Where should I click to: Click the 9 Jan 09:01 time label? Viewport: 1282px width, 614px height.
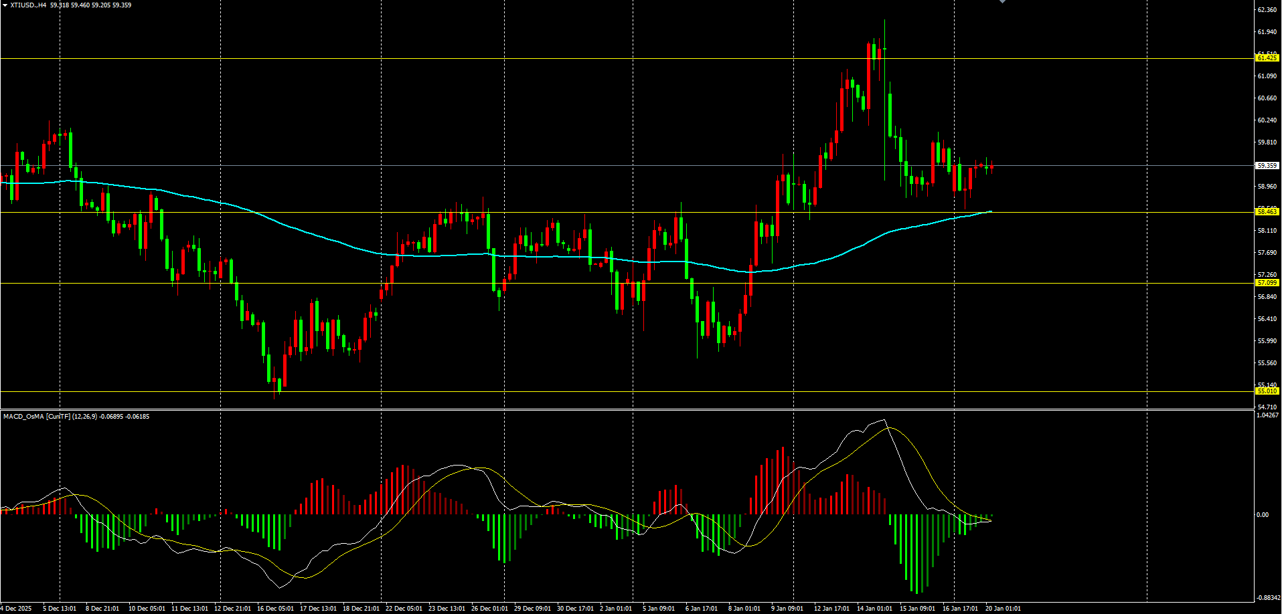pyautogui.click(x=787, y=609)
